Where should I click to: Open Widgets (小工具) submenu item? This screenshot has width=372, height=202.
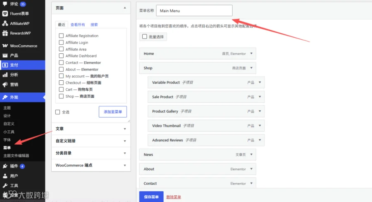pyautogui.click(x=9, y=132)
